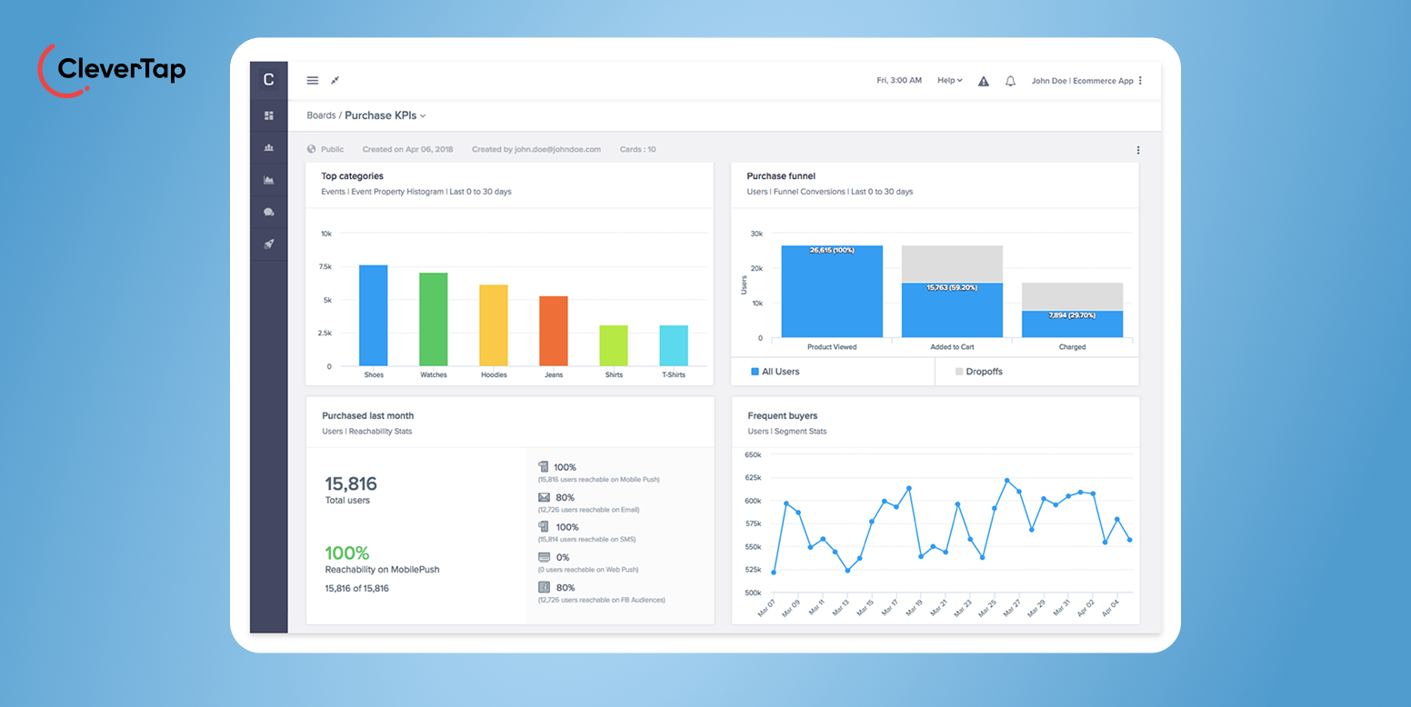
Task: Click the CleverTap C logo in sidebar
Action: (x=268, y=80)
